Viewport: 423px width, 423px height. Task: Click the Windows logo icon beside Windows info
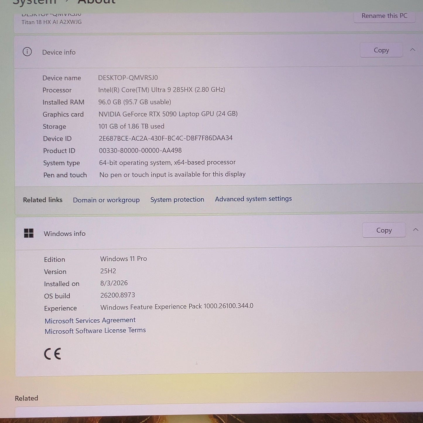(x=29, y=233)
